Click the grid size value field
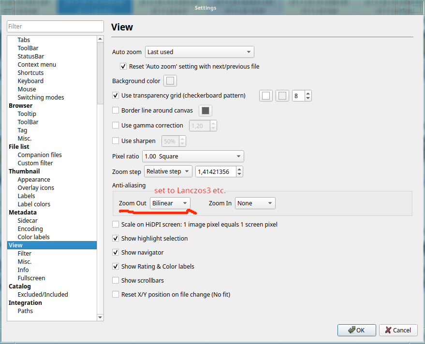 (x=298, y=96)
